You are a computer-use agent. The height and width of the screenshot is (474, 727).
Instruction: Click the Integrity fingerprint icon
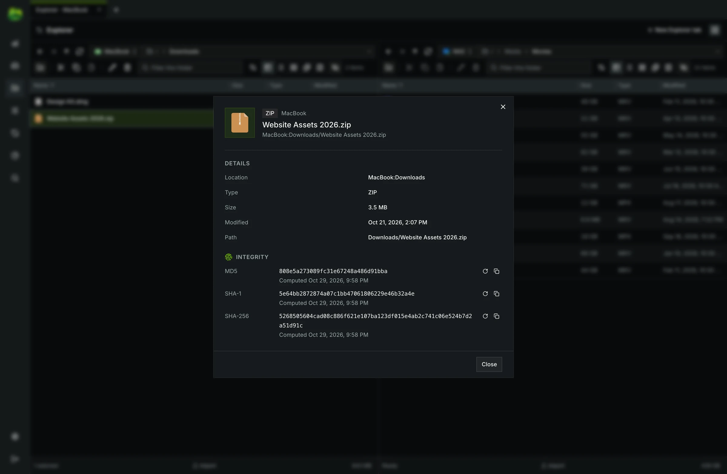[x=228, y=257]
